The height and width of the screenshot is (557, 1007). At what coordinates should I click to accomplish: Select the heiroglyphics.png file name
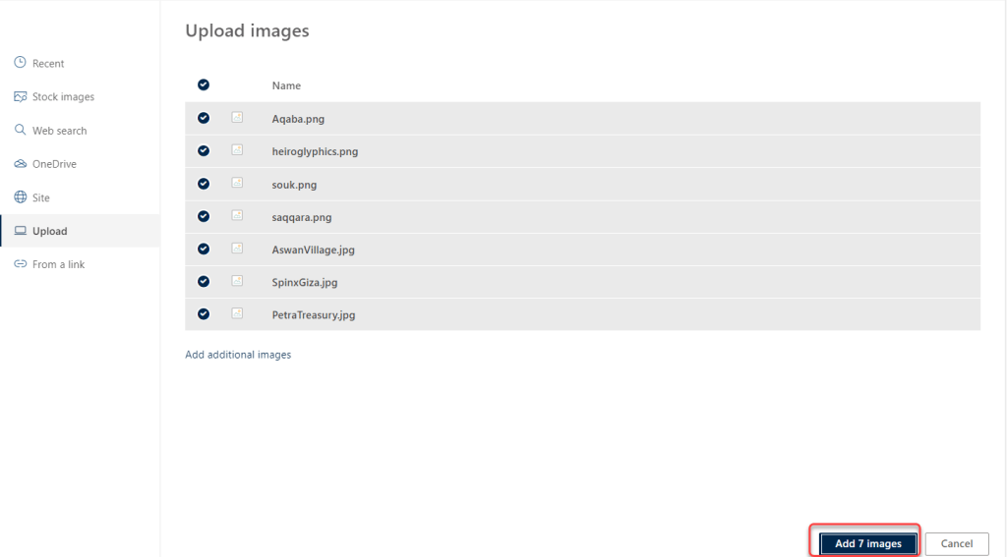[x=315, y=151]
